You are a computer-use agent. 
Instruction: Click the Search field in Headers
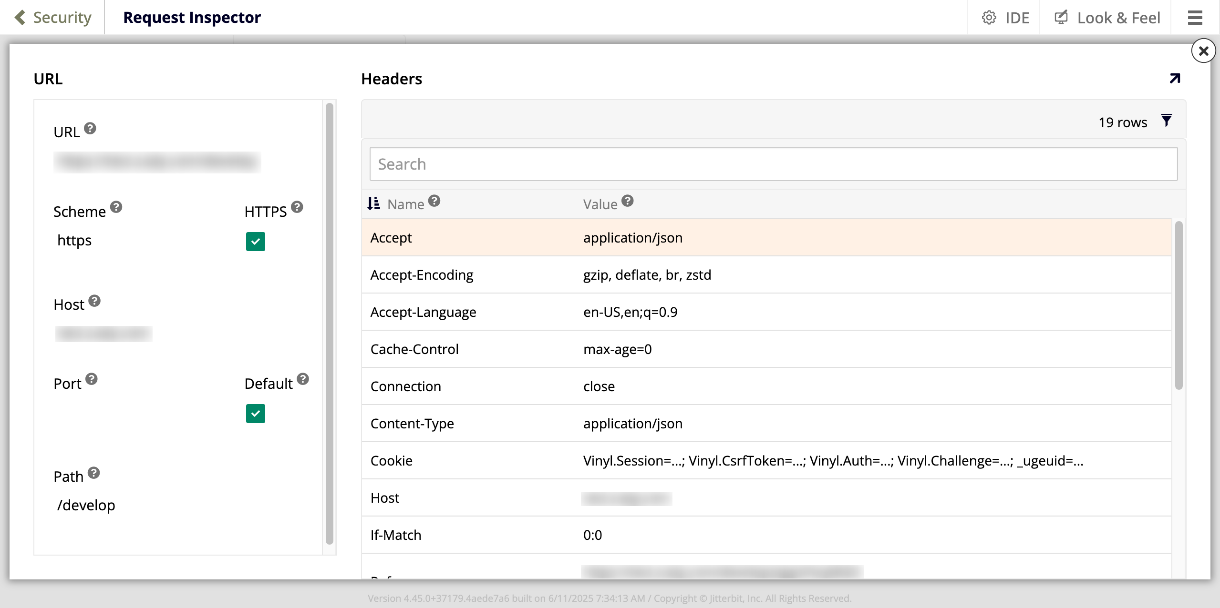click(773, 164)
